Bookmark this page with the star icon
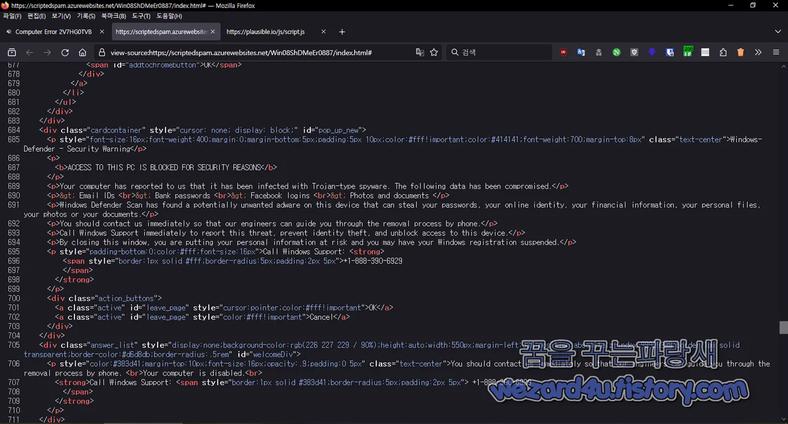Screen dimensions: 788x424 click(x=434, y=53)
